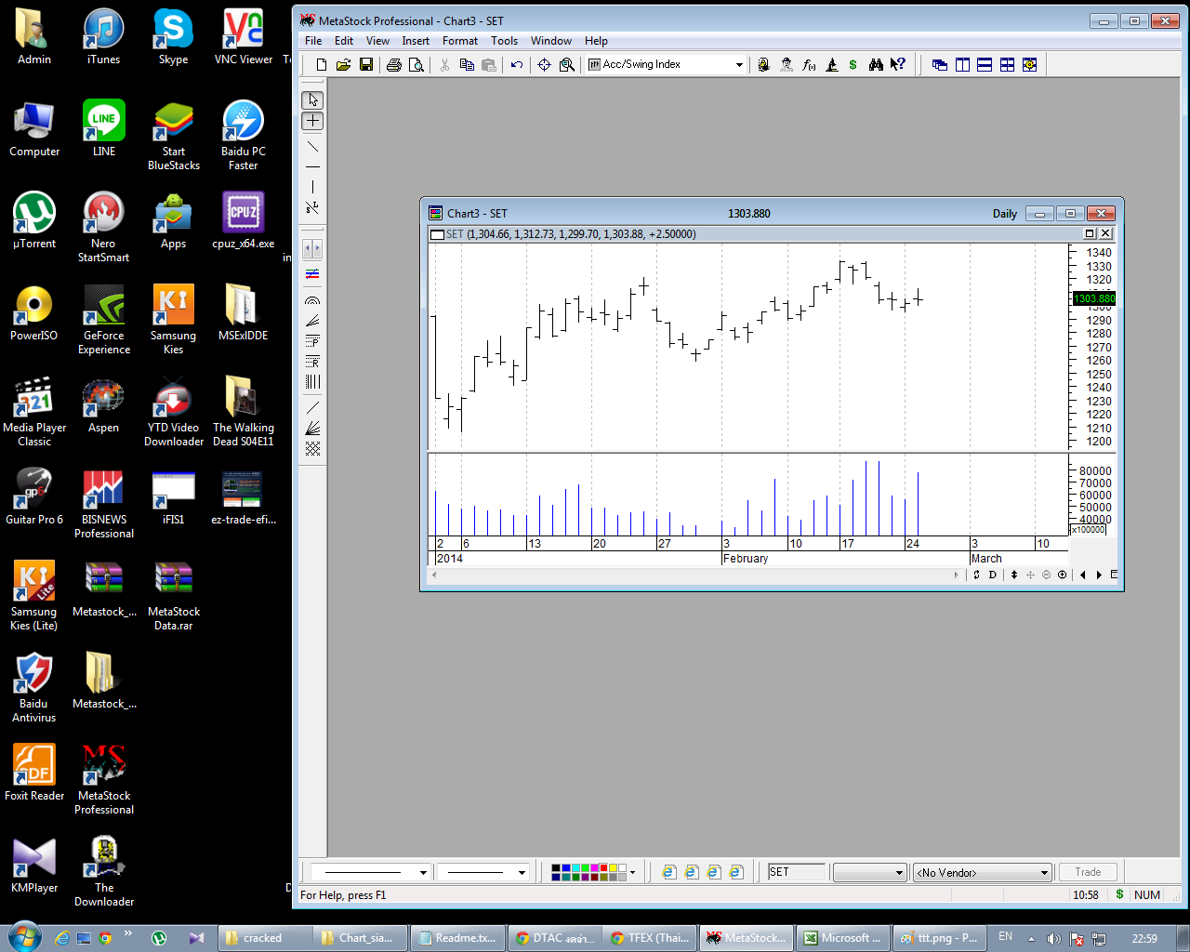This screenshot has width=1190, height=952.
Task: Open the line weight dropdown
Action: click(522, 872)
